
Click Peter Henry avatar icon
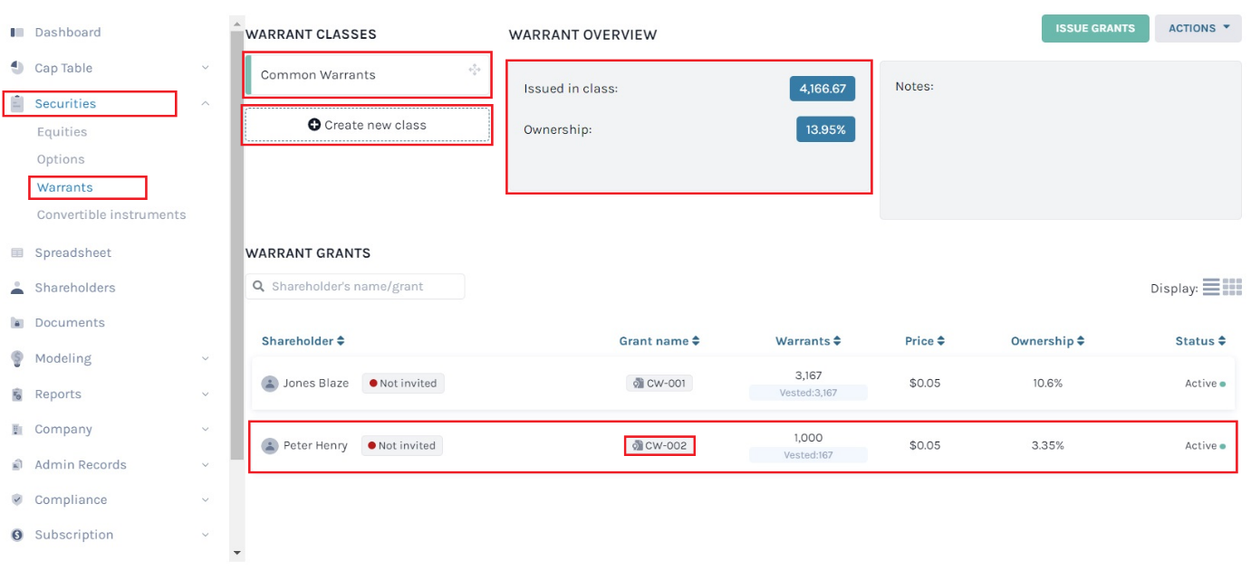tap(270, 446)
